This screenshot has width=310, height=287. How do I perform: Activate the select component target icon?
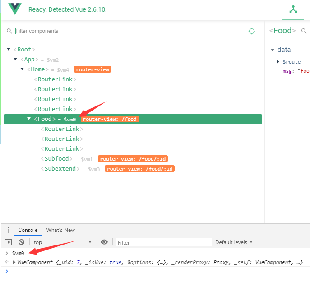click(252, 31)
